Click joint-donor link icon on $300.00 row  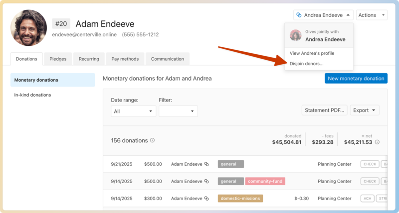click(205, 198)
